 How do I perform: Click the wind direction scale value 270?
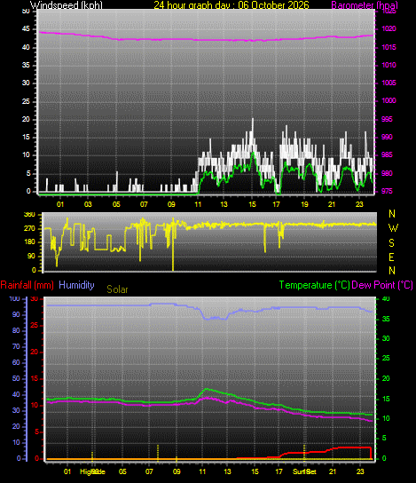pyautogui.click(x=29, y=228)
